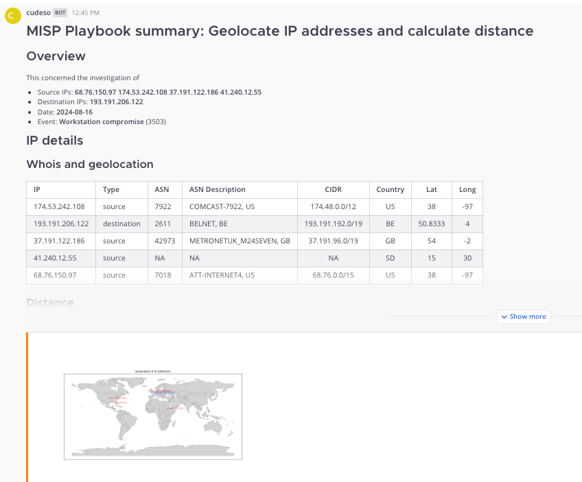The image size is (582, 482).
Task: Click the SD country cell
Action: (390, 258)
